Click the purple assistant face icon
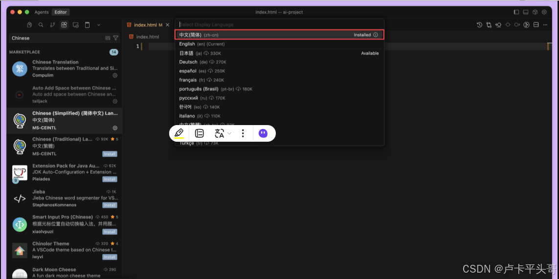The image size is (559, 279). [263, 133]
